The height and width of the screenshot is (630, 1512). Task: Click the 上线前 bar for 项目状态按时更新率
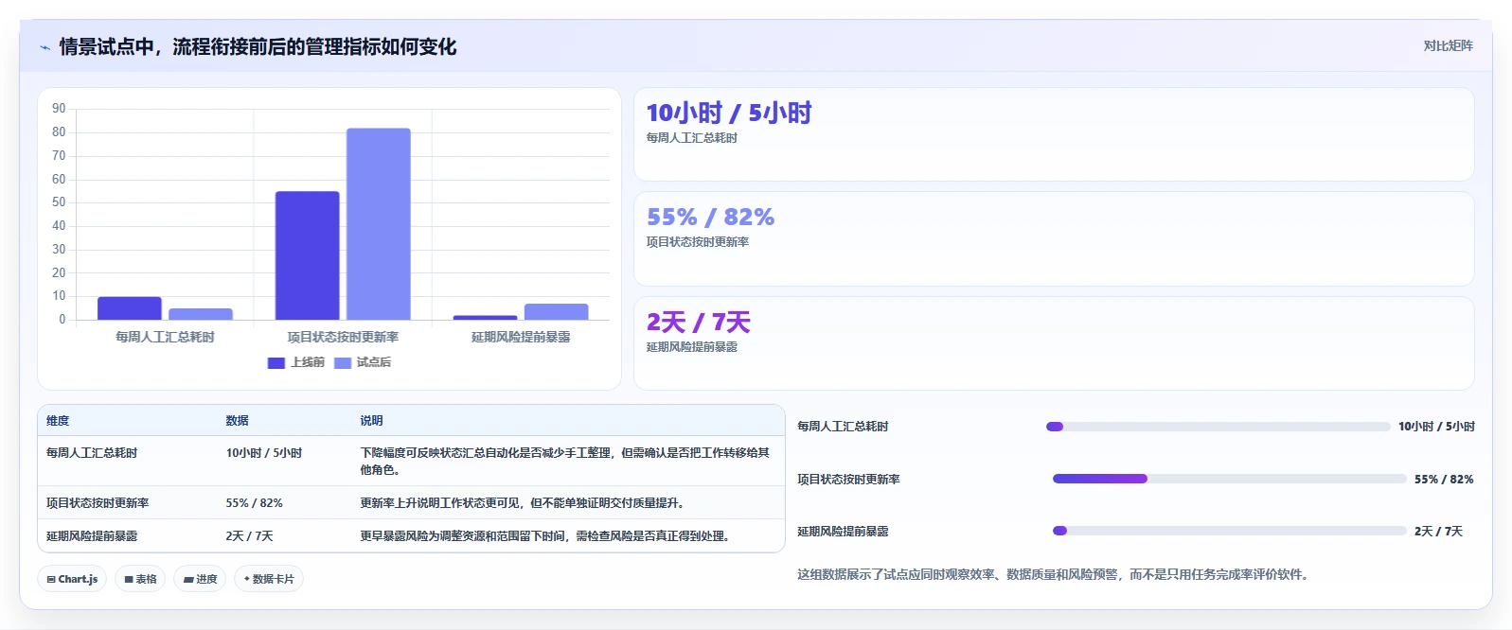tap(308, 255)
